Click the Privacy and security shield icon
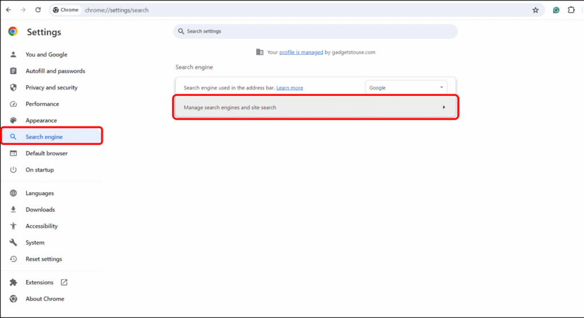 14,87
